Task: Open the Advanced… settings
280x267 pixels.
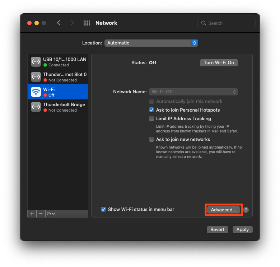Action: click(x=224, y=210)
